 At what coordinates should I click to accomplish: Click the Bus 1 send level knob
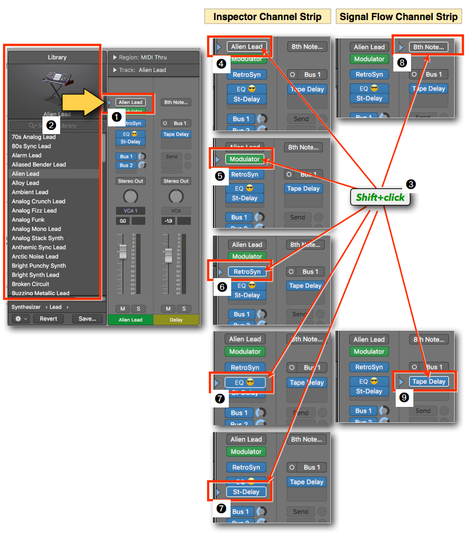click(142, 157)
